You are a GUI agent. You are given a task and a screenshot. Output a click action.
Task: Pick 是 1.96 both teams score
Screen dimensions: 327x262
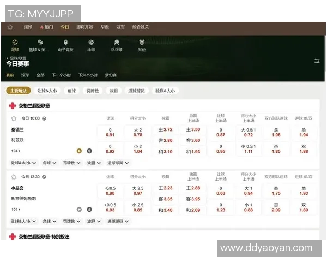pyautogui.click(x=276, y=132)
